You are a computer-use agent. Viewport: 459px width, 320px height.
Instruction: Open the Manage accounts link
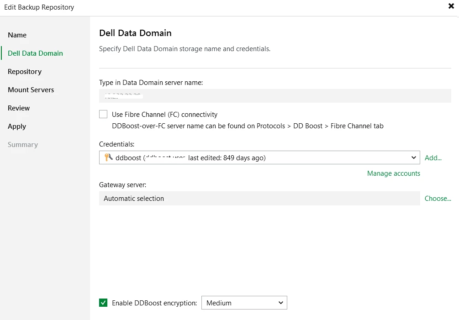click(393, 173)
